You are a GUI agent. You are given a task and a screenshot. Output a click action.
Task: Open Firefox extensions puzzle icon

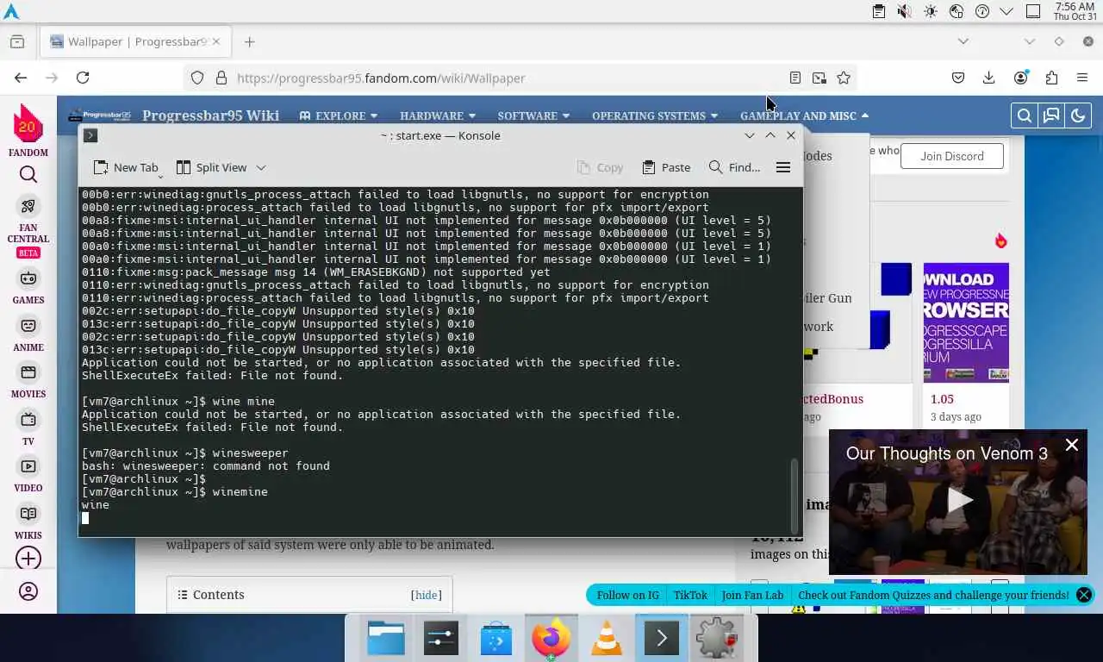pos(1051,78)
